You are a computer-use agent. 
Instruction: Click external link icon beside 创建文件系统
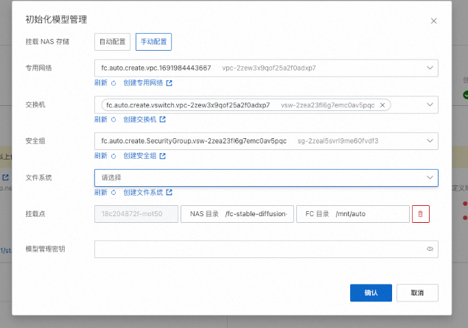[x=170, y=193]
